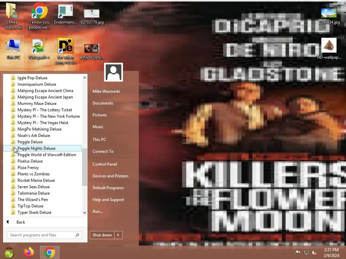Click the program list scrollbar up arrow

pos(84,78)
